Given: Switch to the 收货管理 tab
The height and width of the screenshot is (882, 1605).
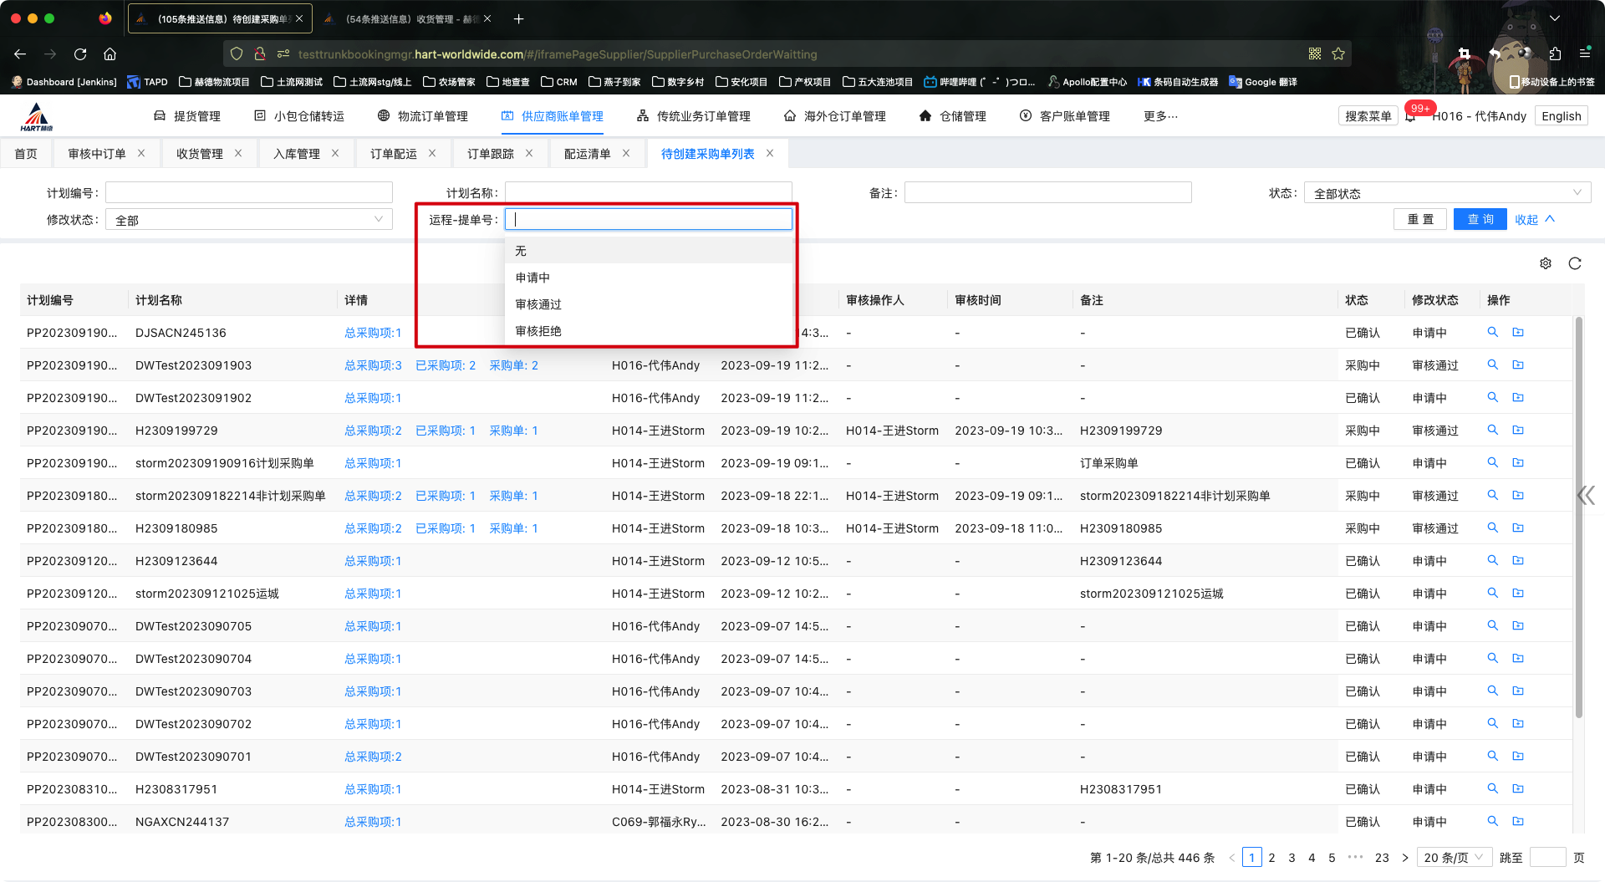Looking at the screenshot, I should point(199,154).
